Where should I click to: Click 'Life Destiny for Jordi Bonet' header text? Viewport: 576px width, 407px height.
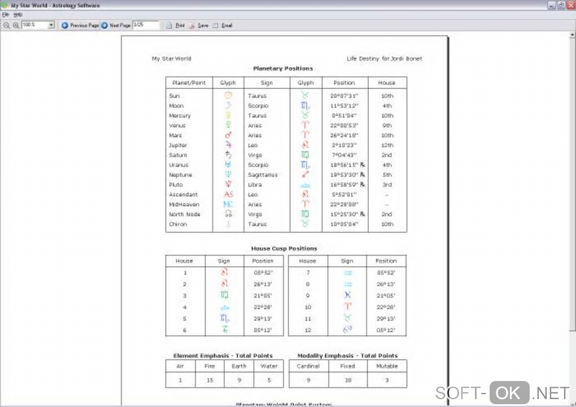pos(384,58)
